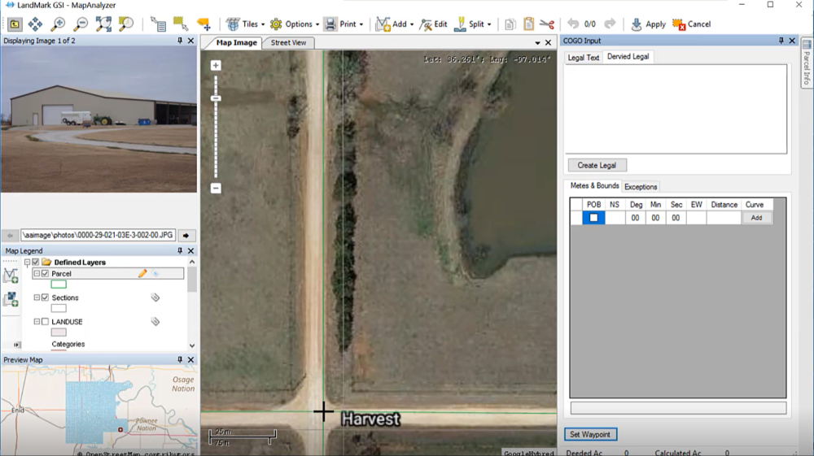Collapse the LANDUSE layer node

pyautogui.click(x=37, y=321)
